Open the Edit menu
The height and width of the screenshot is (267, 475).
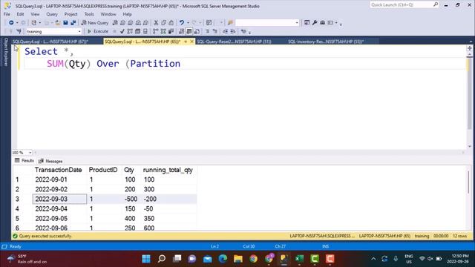20,14
